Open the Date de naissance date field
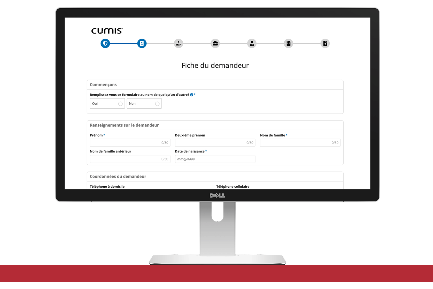 (215, 159)
